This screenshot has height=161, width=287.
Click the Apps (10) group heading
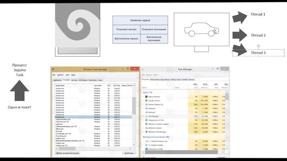pyautogui.click(x=148, y=93)
